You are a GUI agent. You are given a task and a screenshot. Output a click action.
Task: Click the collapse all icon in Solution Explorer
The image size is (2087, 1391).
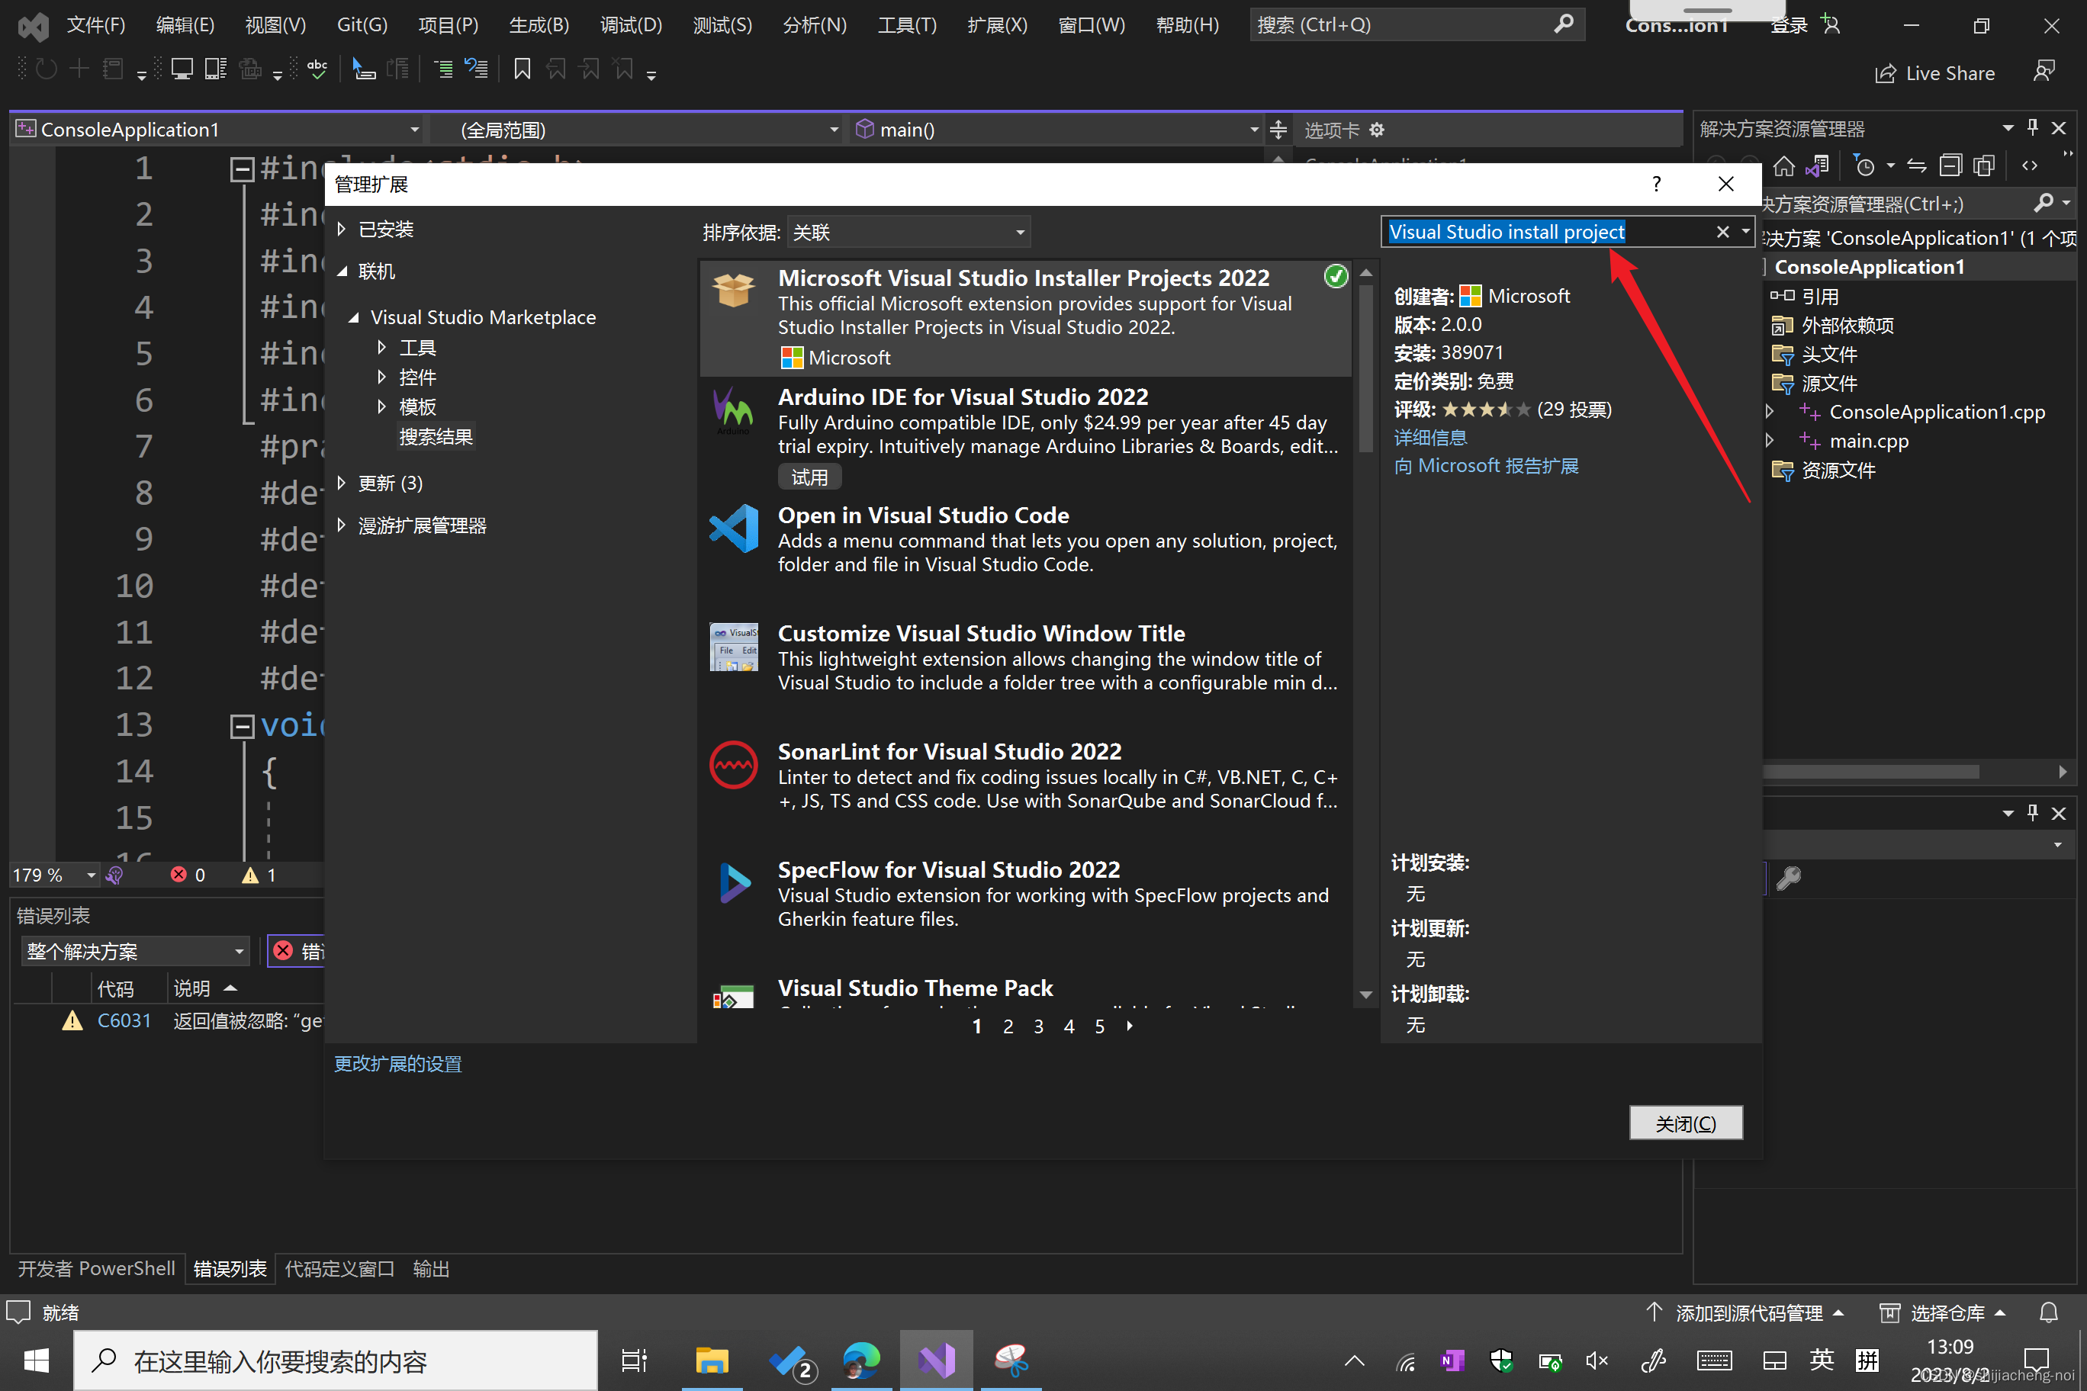(1950, 166)
